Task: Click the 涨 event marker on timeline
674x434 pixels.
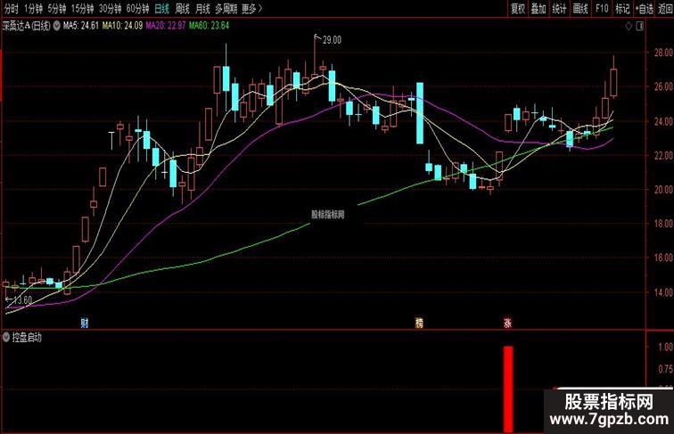Action: coord(507,323)
